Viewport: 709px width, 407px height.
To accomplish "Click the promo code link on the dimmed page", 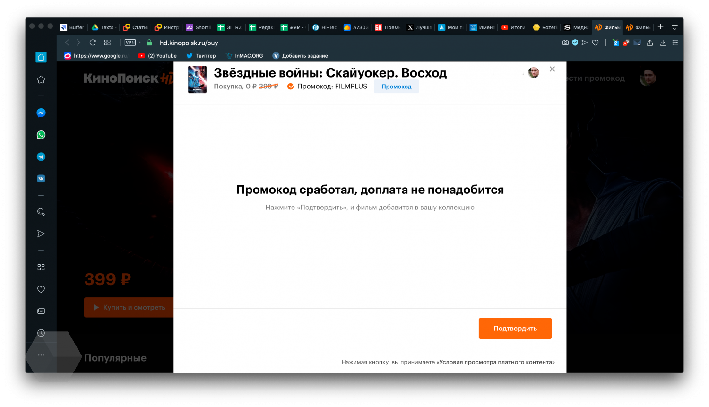I will (596, 78).
